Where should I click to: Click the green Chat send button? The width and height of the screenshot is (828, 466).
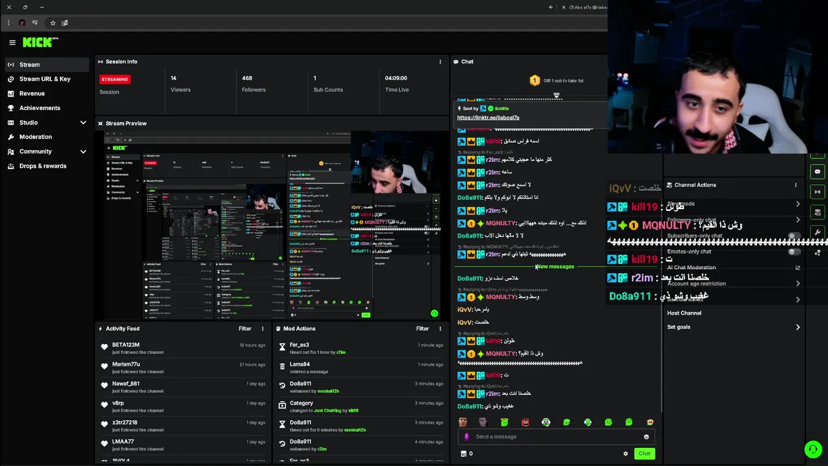[644, 454]
